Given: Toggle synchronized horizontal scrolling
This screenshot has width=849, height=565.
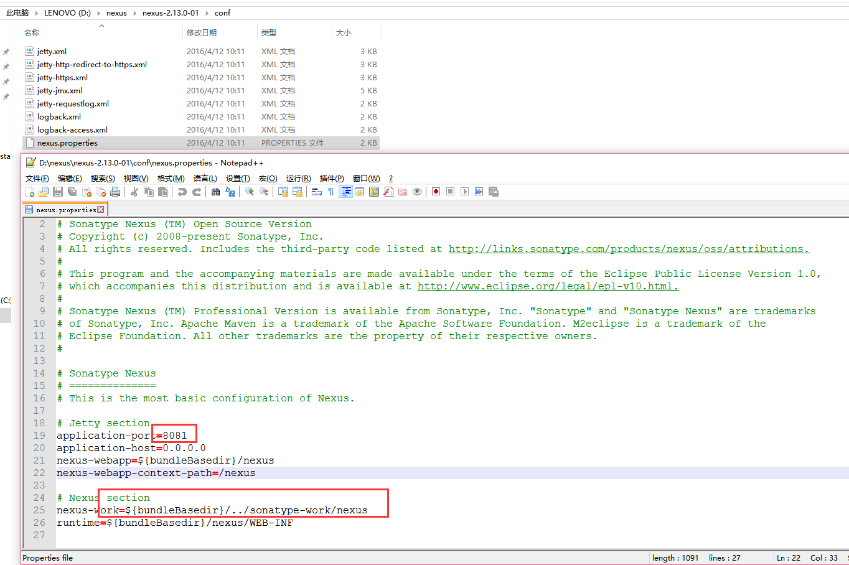Looking at the screenshot, I should tap(297, 192).
